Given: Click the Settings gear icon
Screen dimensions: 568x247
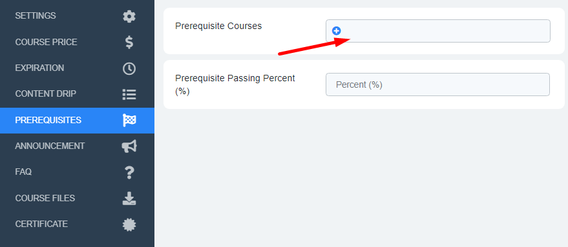Looking at the screenshot, I should click(129, 16).
